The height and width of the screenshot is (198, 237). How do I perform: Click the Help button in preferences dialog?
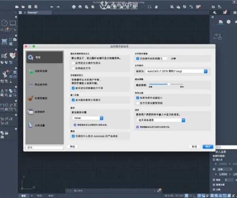coord(72,147)
